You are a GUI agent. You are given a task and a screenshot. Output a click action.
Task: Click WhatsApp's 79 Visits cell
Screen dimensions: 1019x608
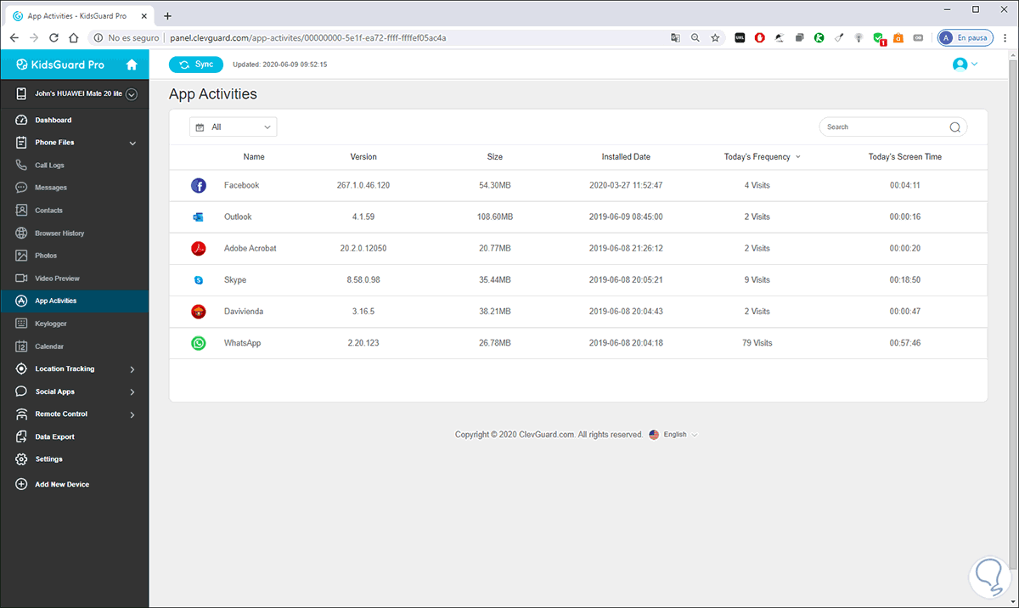tap(757, 343)
